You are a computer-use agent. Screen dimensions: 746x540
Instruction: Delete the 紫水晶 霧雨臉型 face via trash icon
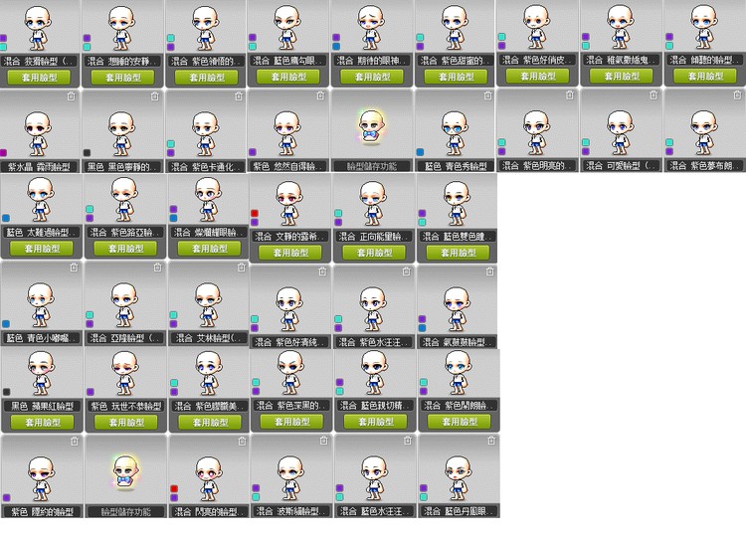[x=71, y=96]
